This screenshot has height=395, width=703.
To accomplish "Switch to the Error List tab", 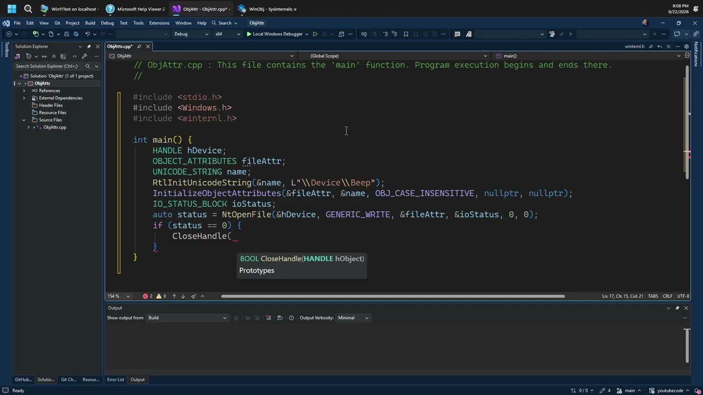I will pyautogui.click(x=115, y=380).
